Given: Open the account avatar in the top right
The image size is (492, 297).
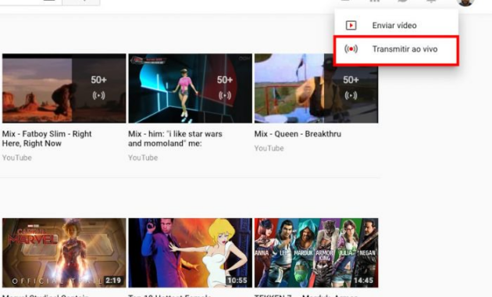Looking at the screenshot, I should [x=465, y=2].
